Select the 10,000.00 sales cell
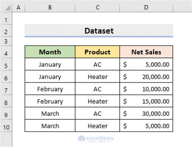This screenshot has height=147, width=192. (146, 89)
